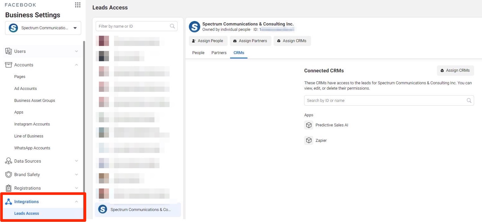Switch to the Partners tab
Viewport: 482px width, 222px height.
point(219,53)
